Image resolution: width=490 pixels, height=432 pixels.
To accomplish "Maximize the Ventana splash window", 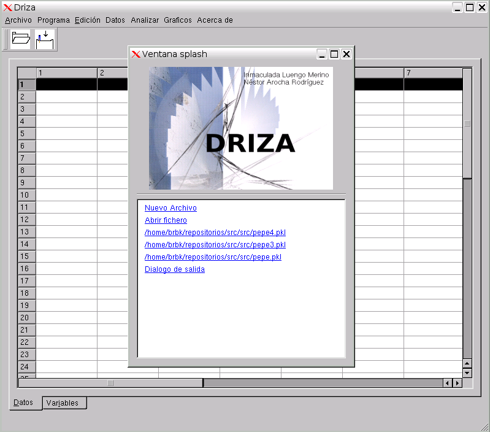I will point(334,54).
